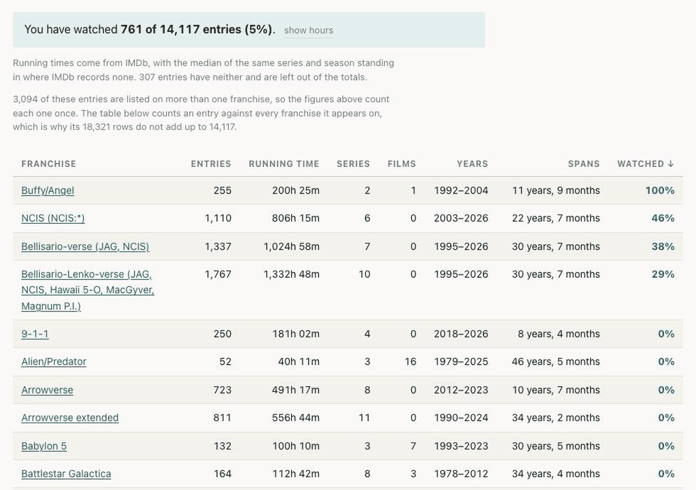This screenshot has width=696, height=490.
Task: Click the '1,337' entries cell
Action: (x=218, y=246)
